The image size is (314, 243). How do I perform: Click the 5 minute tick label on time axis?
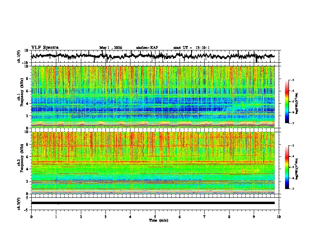[155, 217]
